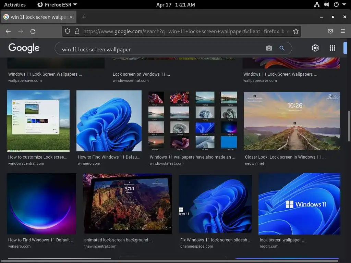
Task: Open Google apps grid
Action: (332, 48)
